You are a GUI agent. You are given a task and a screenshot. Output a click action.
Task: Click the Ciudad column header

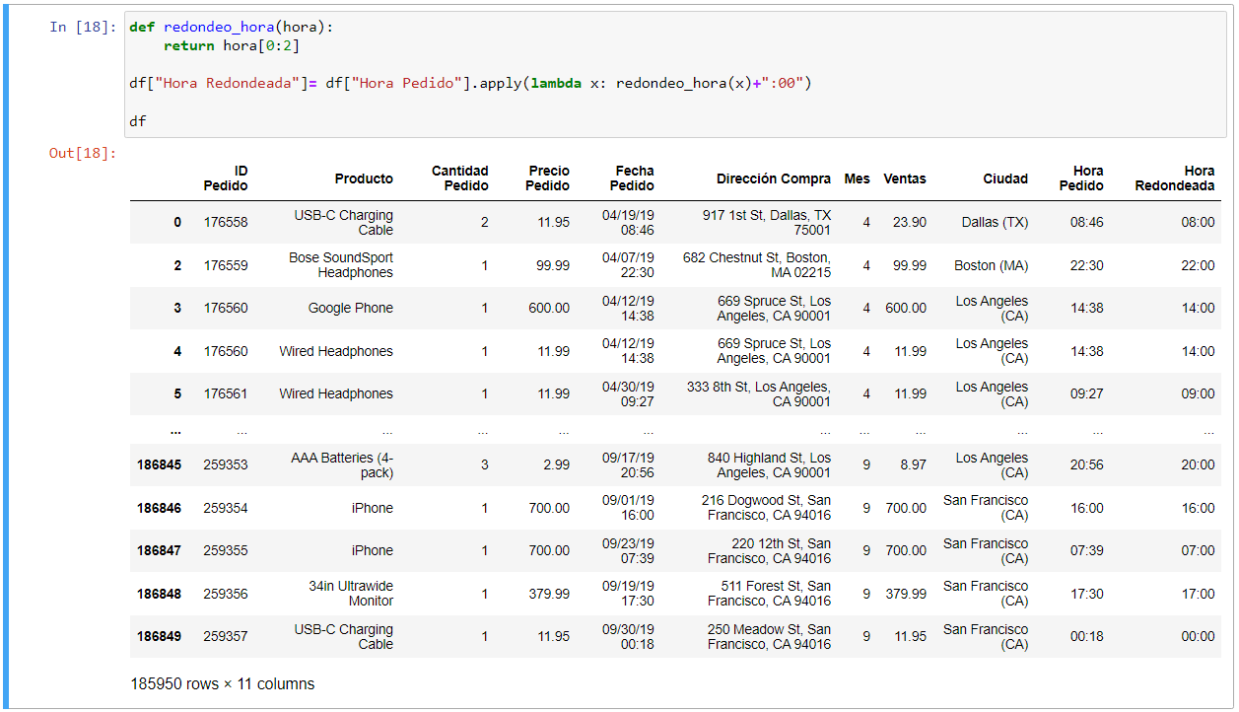pos(1004,178)
